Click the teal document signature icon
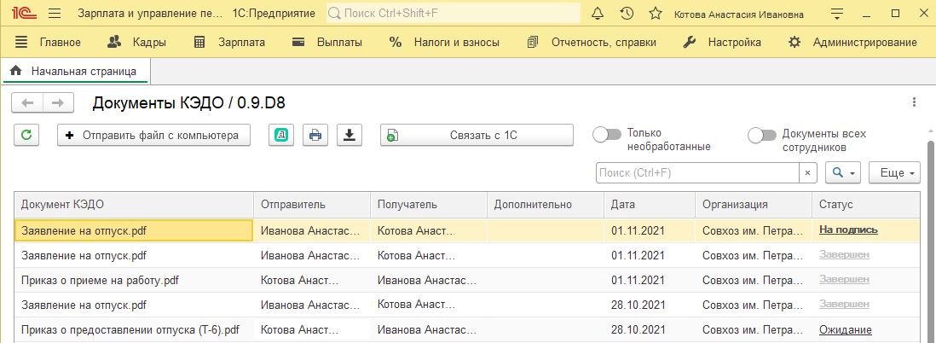Screen dimensions: 936x343 281,135
